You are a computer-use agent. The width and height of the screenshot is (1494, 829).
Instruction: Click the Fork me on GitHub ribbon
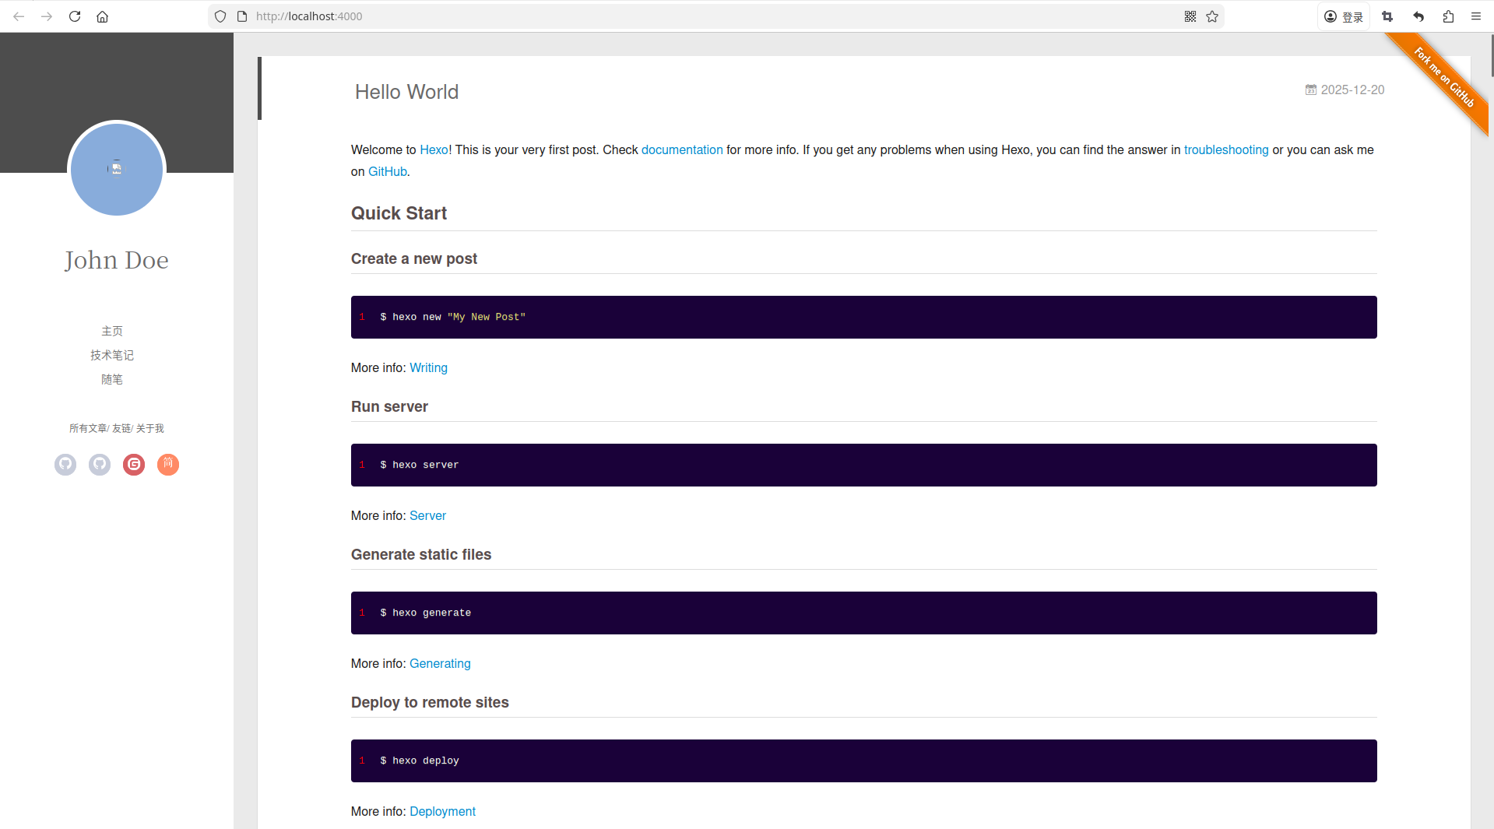1444,78
